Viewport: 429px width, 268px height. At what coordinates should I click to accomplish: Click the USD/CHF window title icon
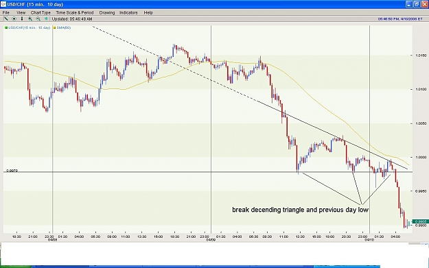[x=3, y=4]
